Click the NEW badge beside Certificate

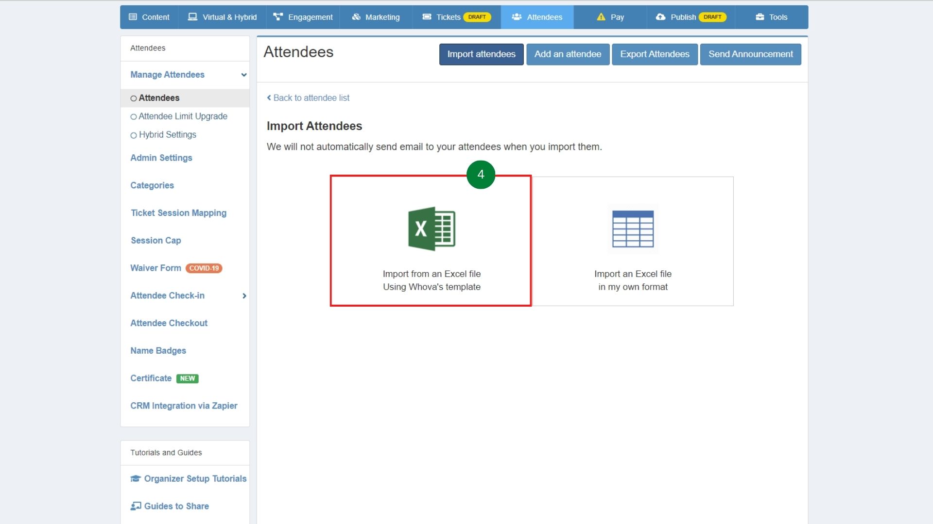[x=188, y=378]
